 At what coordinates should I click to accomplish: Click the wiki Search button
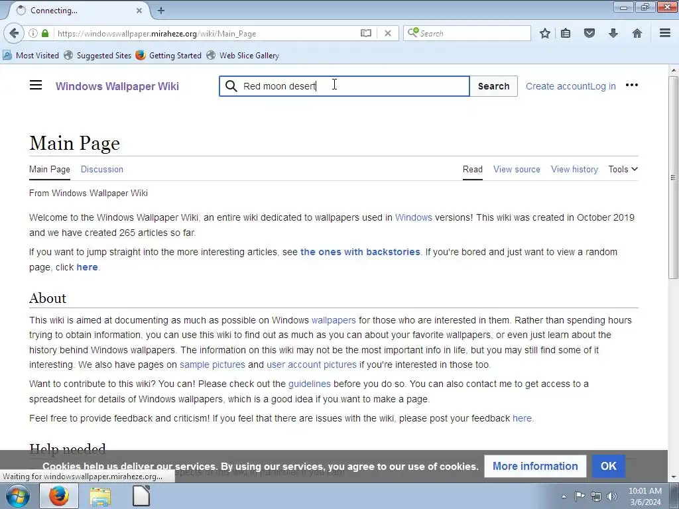click(x=493, y=86)
